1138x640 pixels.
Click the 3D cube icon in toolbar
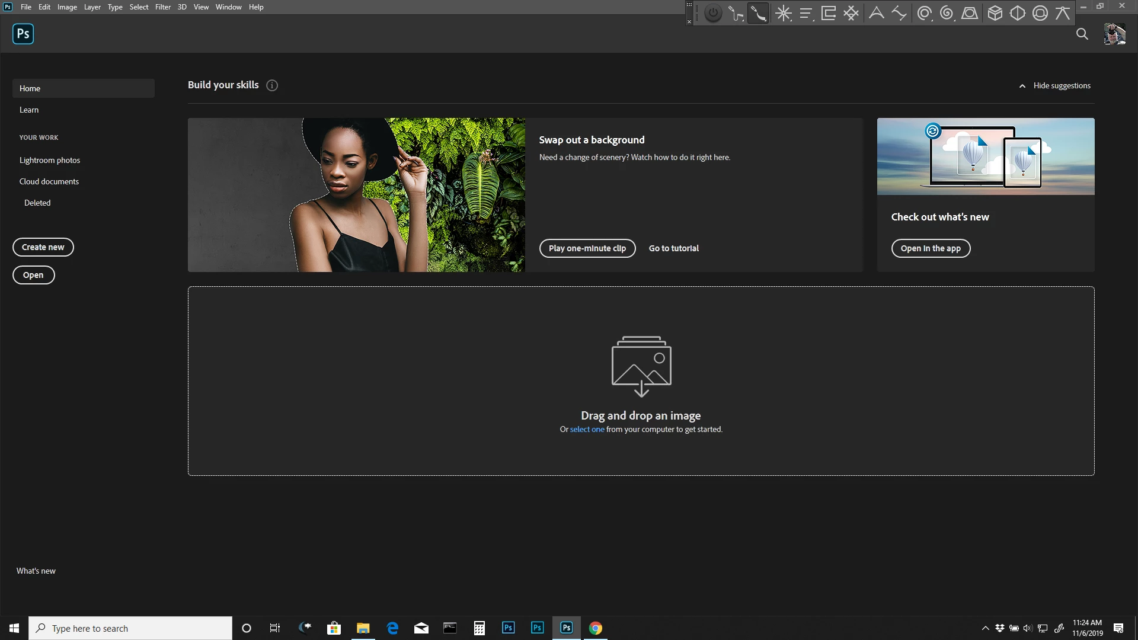pos(995,13)
